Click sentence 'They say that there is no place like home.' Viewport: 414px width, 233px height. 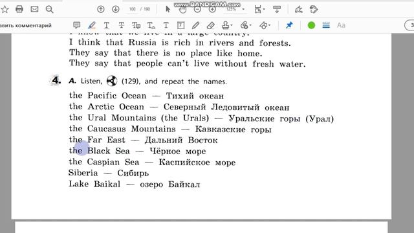tap(166, 53)
